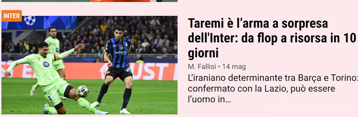358x117 pixels.
Task: Click the Spotify logo on the green jersey
Action: coord(46,64)
